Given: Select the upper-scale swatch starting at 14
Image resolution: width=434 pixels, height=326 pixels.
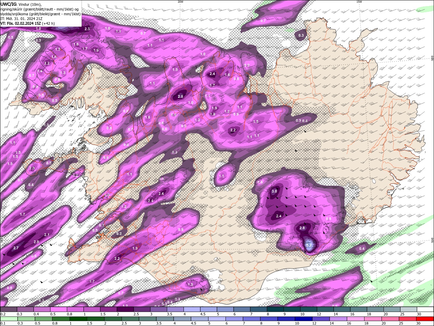Looking at the screenshot, I should coord(342,309).
